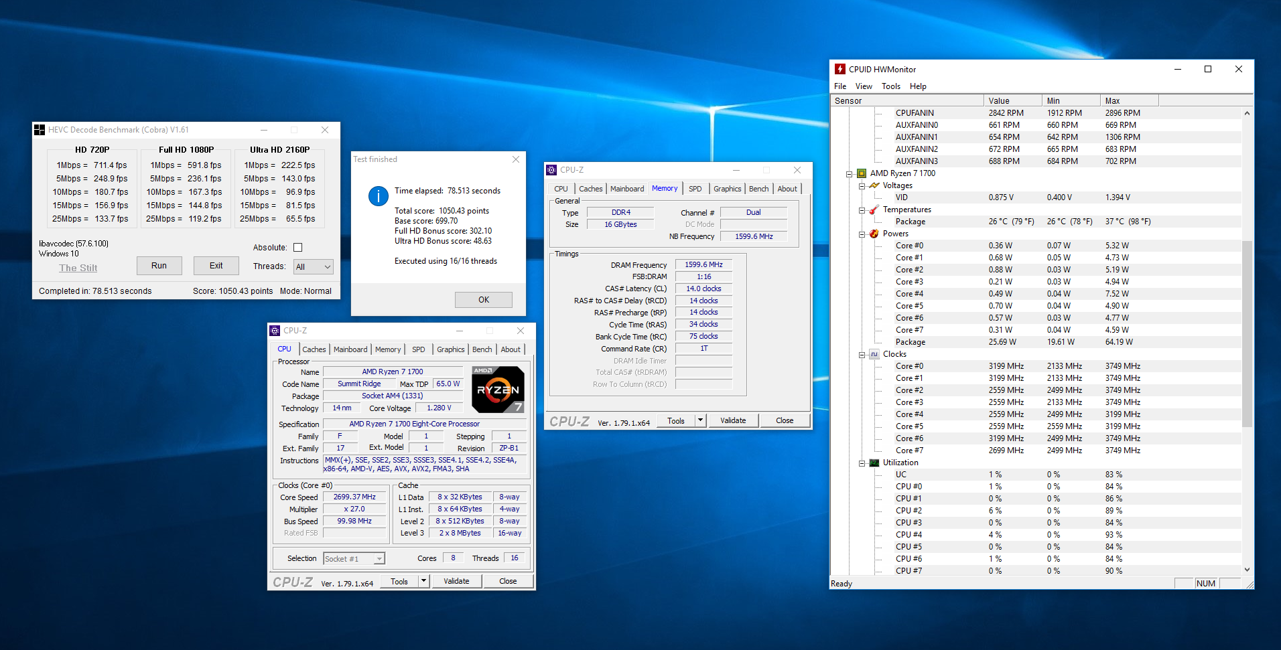
Task: Click the Core Speed field 2699.37 MHz
Action: click(354, 497)
